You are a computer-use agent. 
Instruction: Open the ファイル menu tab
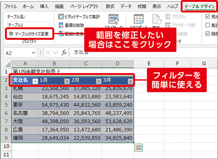click(x=11, y=7)
